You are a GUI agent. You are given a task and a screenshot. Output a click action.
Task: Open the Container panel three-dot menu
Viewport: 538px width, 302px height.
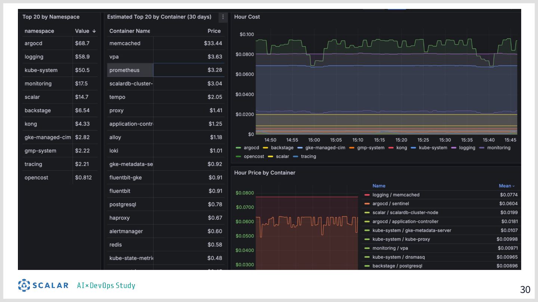(x=223, y=17)
